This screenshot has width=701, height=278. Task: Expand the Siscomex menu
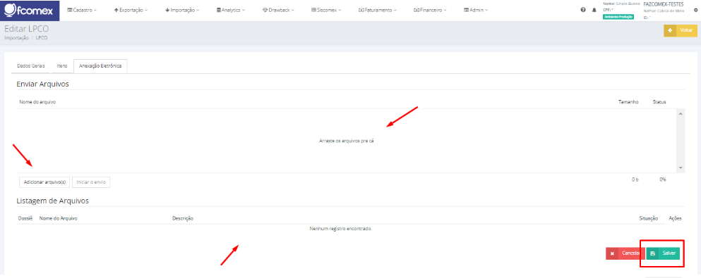click(326, 10)
